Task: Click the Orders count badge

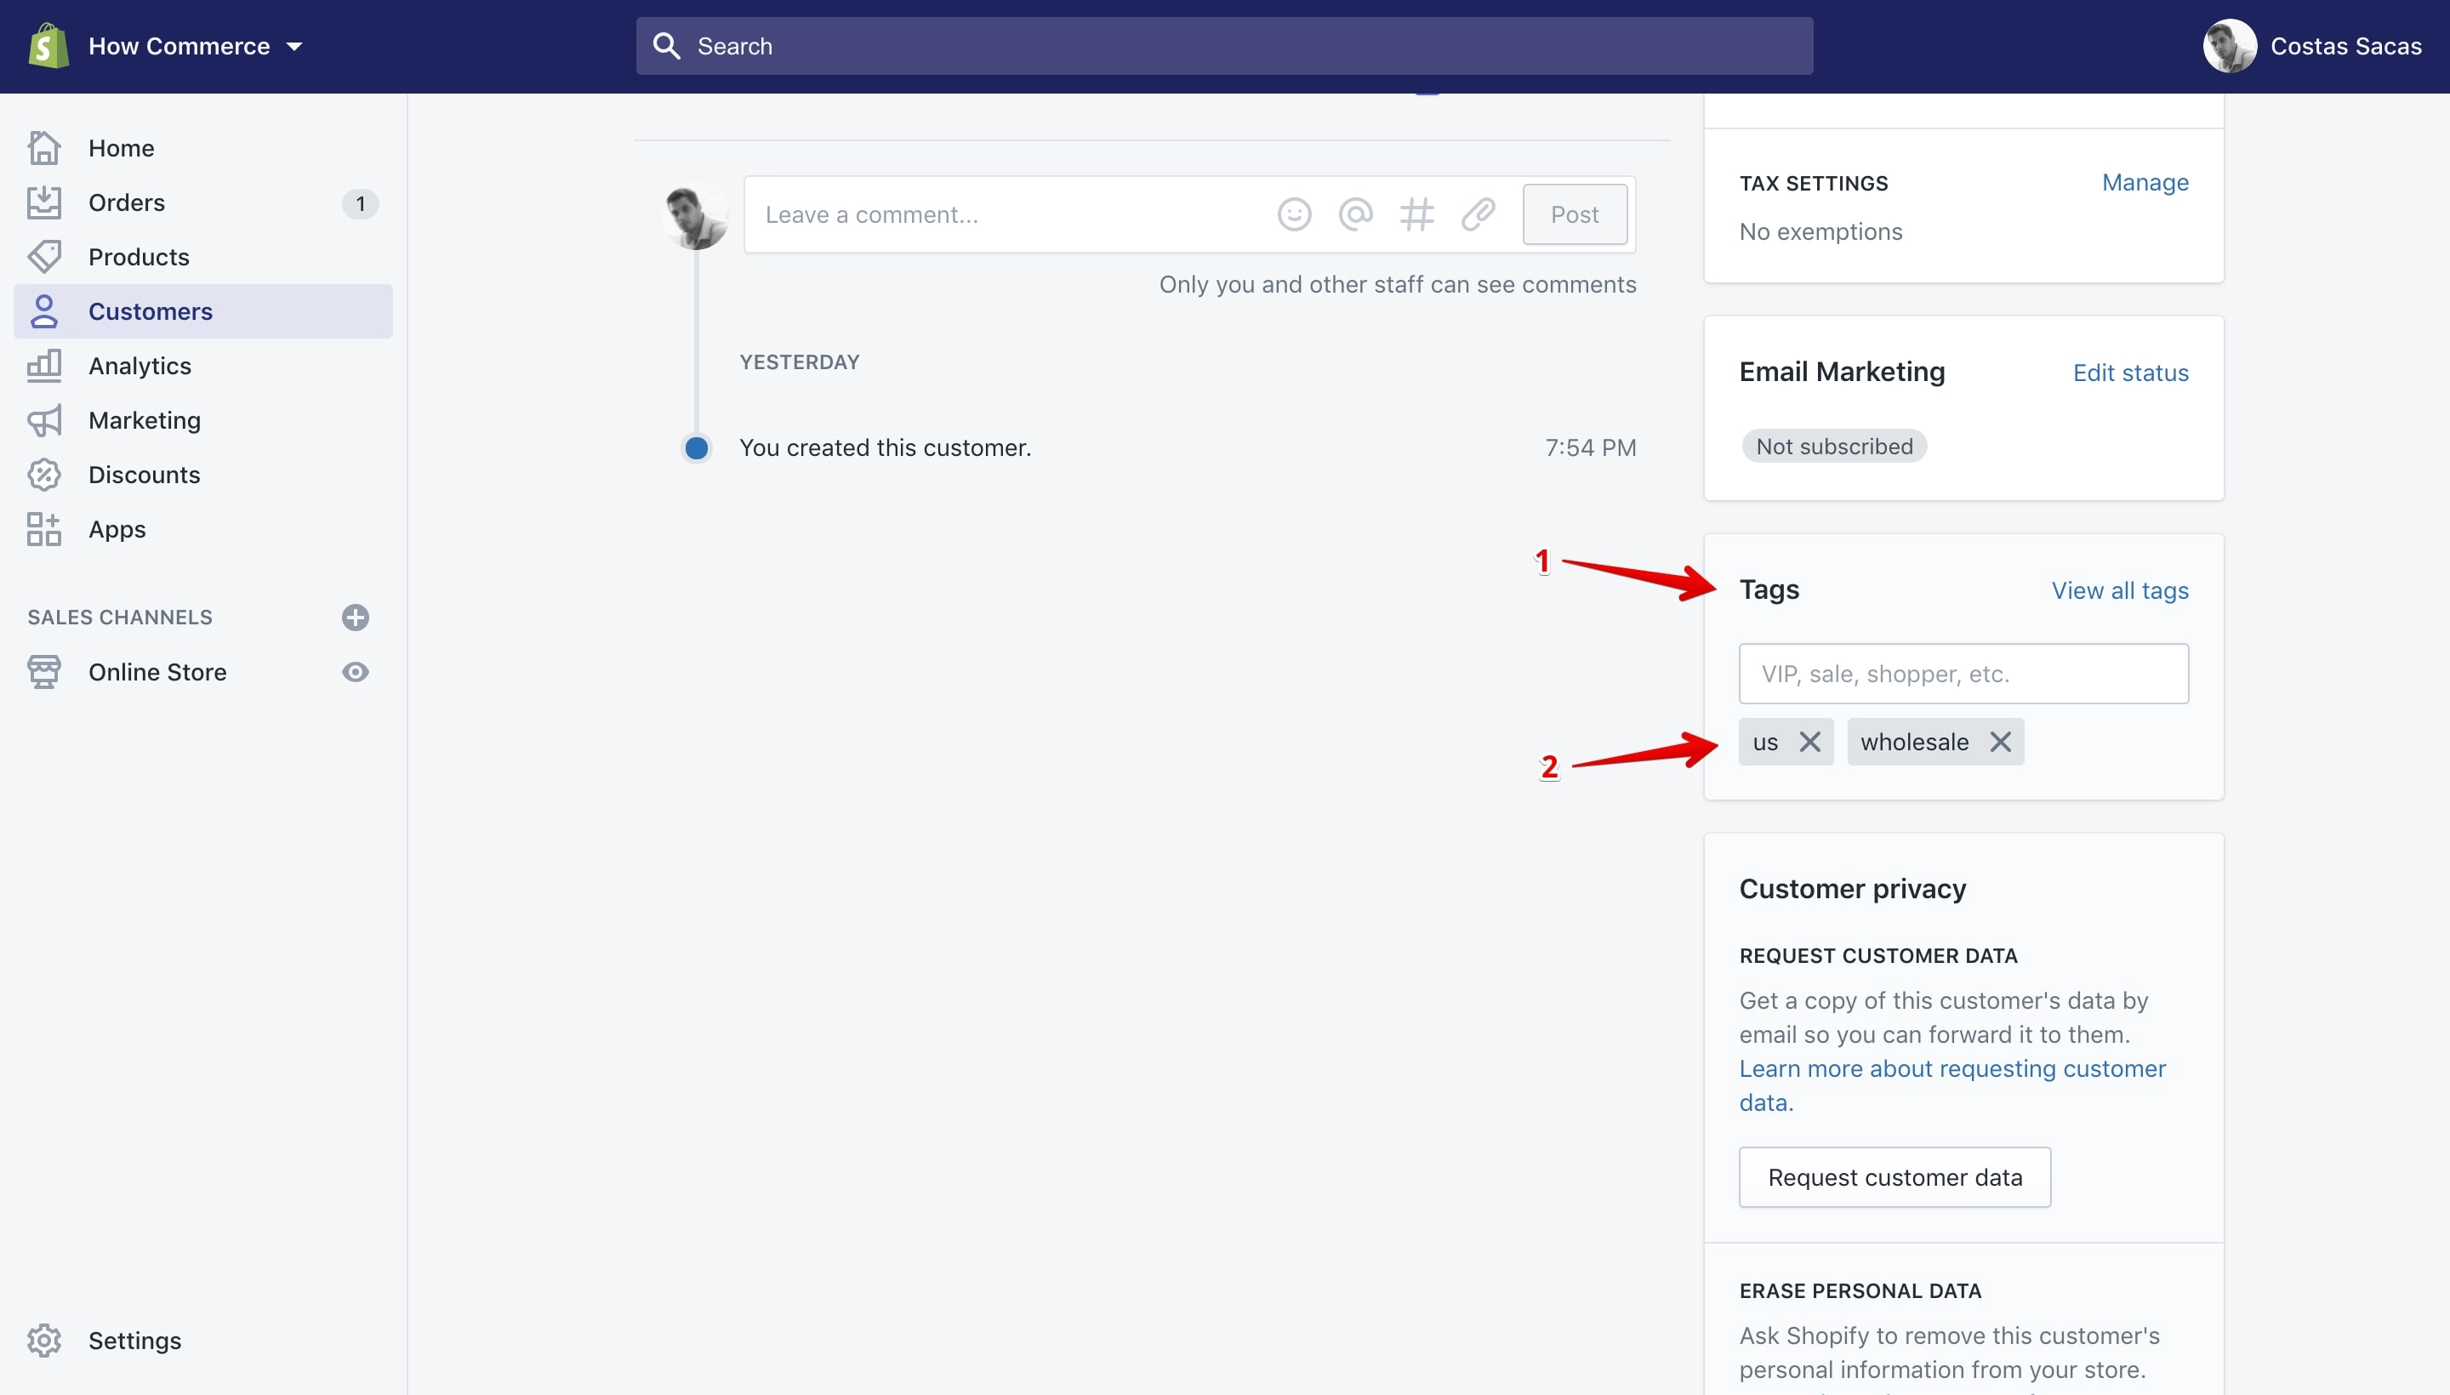Action: 360,203
